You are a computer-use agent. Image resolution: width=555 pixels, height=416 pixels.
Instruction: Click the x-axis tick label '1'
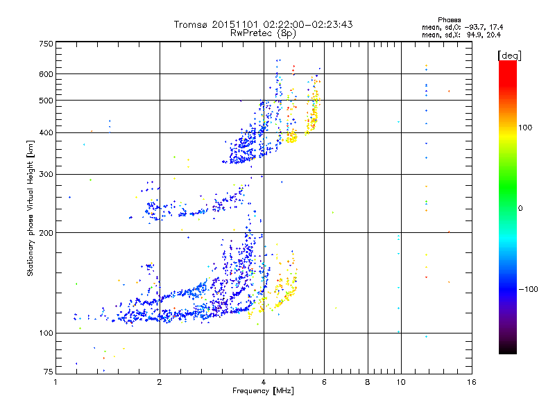click(x=55, y=382)
